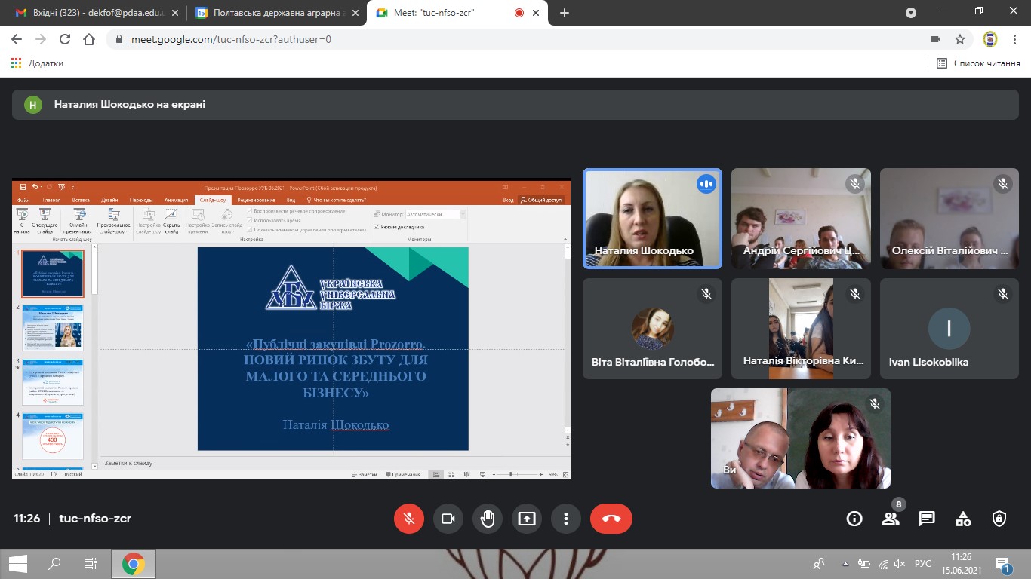Show everyone participants panel icon
Viewport: 1031px width, 579px height.
click(x=891, y=519)
